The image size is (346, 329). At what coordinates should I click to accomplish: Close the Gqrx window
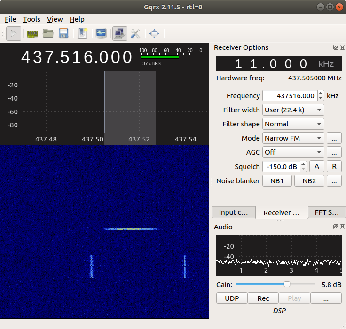[x=339, y=7]
